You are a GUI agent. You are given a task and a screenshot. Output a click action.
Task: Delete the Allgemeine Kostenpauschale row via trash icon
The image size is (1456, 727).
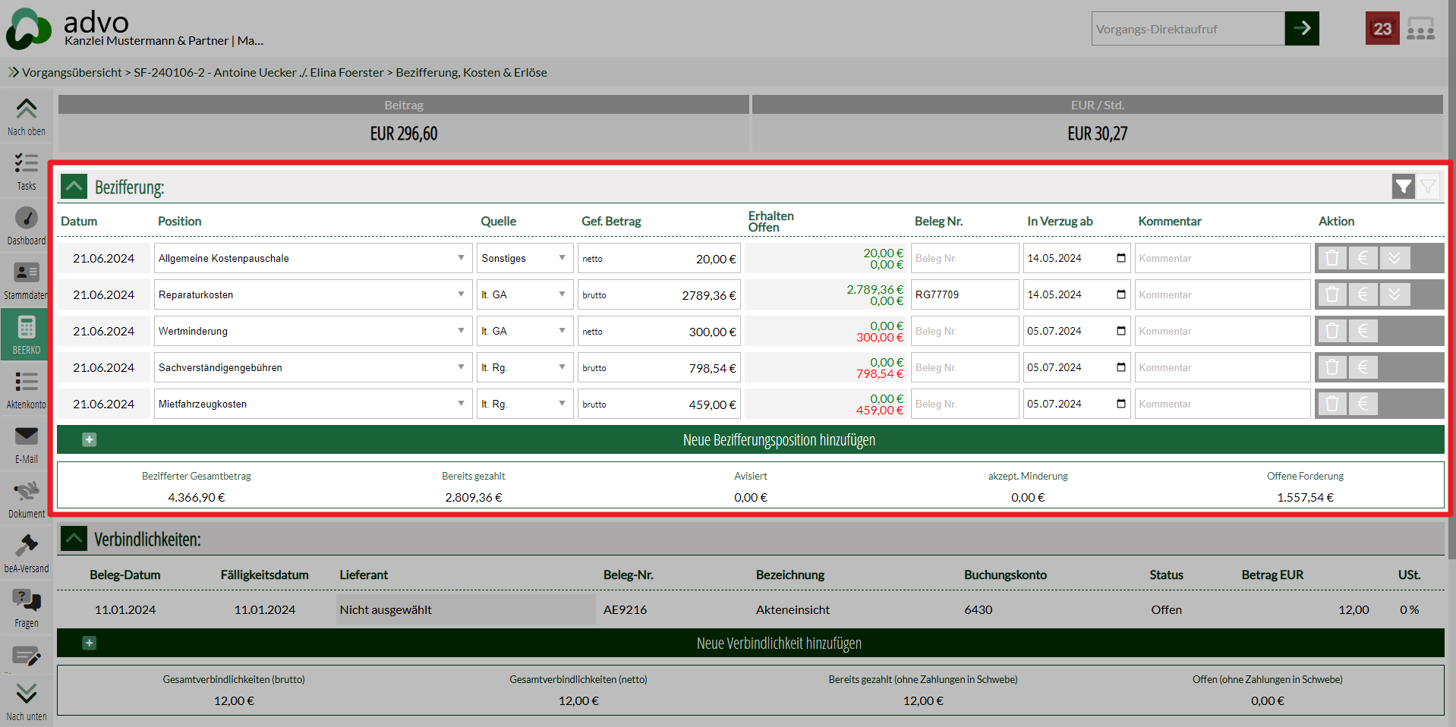pyautogui.click(x=1332, y=258)
